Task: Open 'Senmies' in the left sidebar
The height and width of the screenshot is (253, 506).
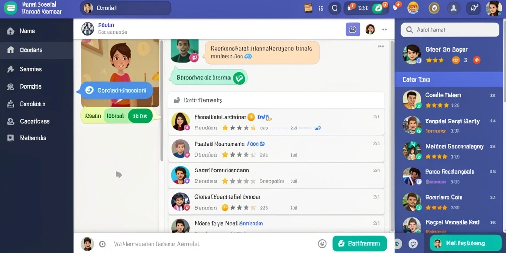Action: (x=37, y=69)
